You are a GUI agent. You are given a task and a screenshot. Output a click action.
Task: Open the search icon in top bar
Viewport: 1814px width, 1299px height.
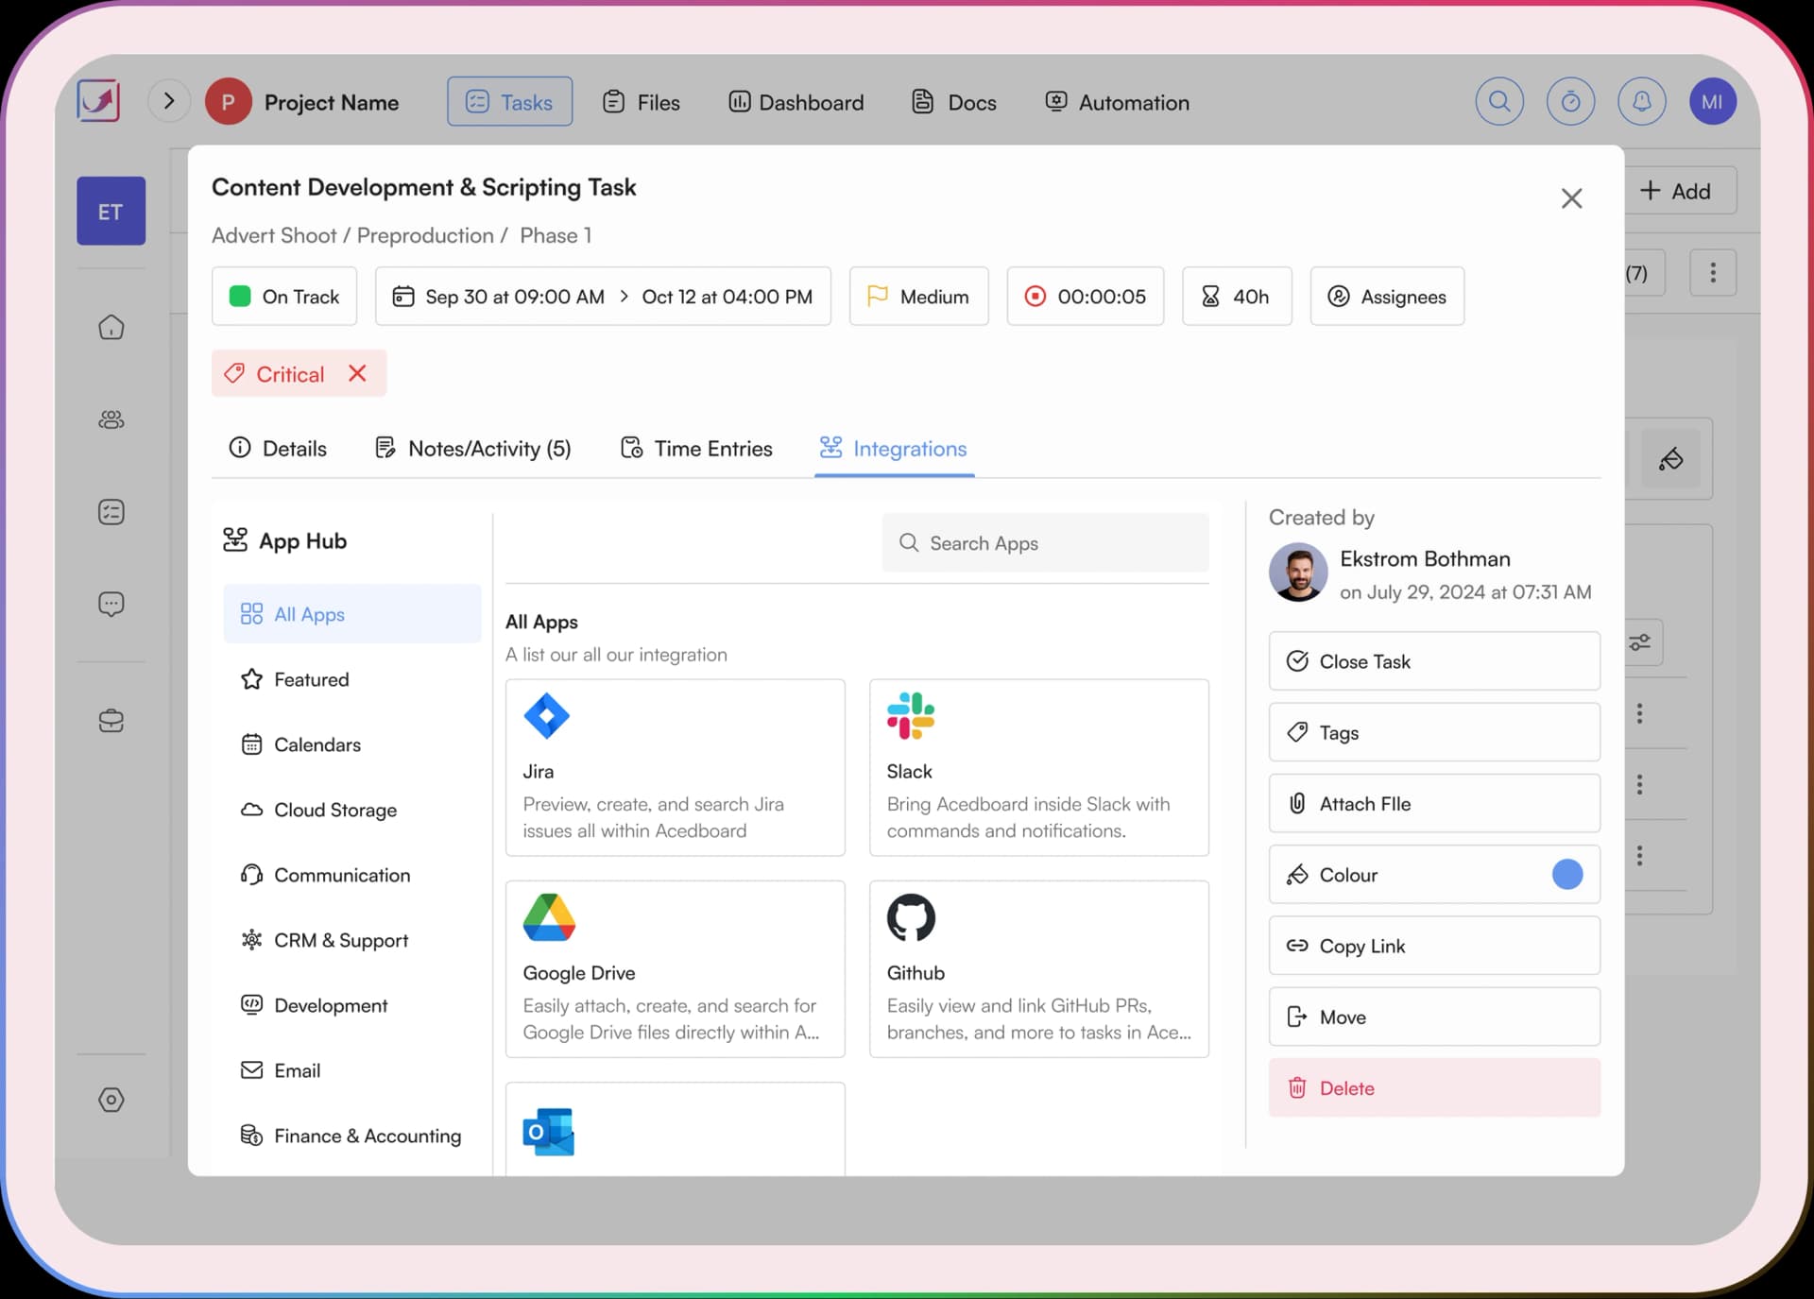pyautogui.click(x=1499, y=101)
